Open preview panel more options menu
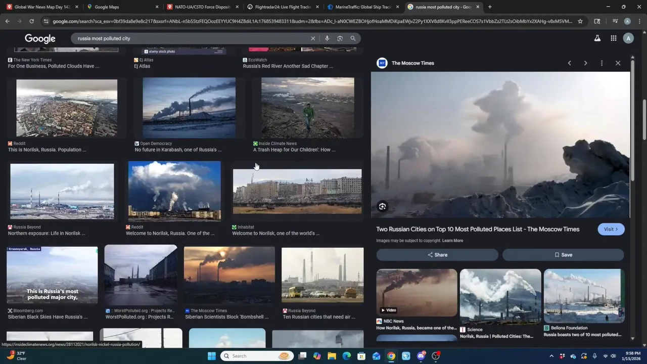This screenshot has width=647, height=364. (602, 63)
